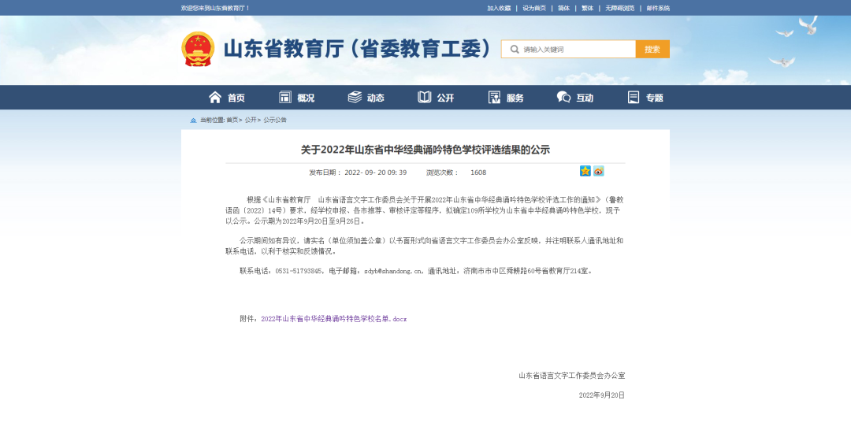The height and width of the screenshot is (430, 851).
Task: Select 设为首页 in the top bar
Action: 533,8
